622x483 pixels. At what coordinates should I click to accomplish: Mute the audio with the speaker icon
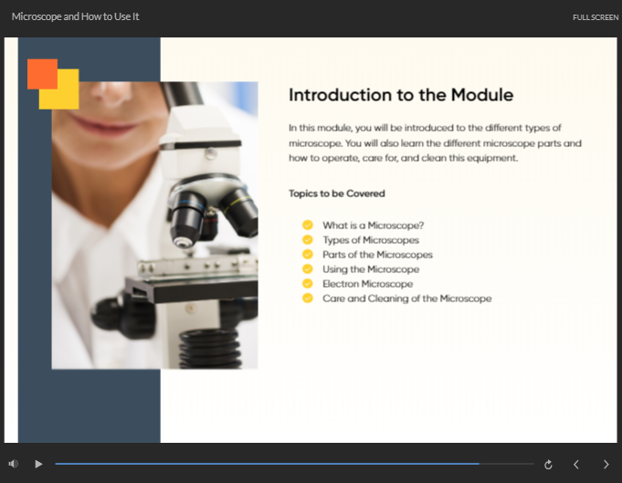coord(13,464)
